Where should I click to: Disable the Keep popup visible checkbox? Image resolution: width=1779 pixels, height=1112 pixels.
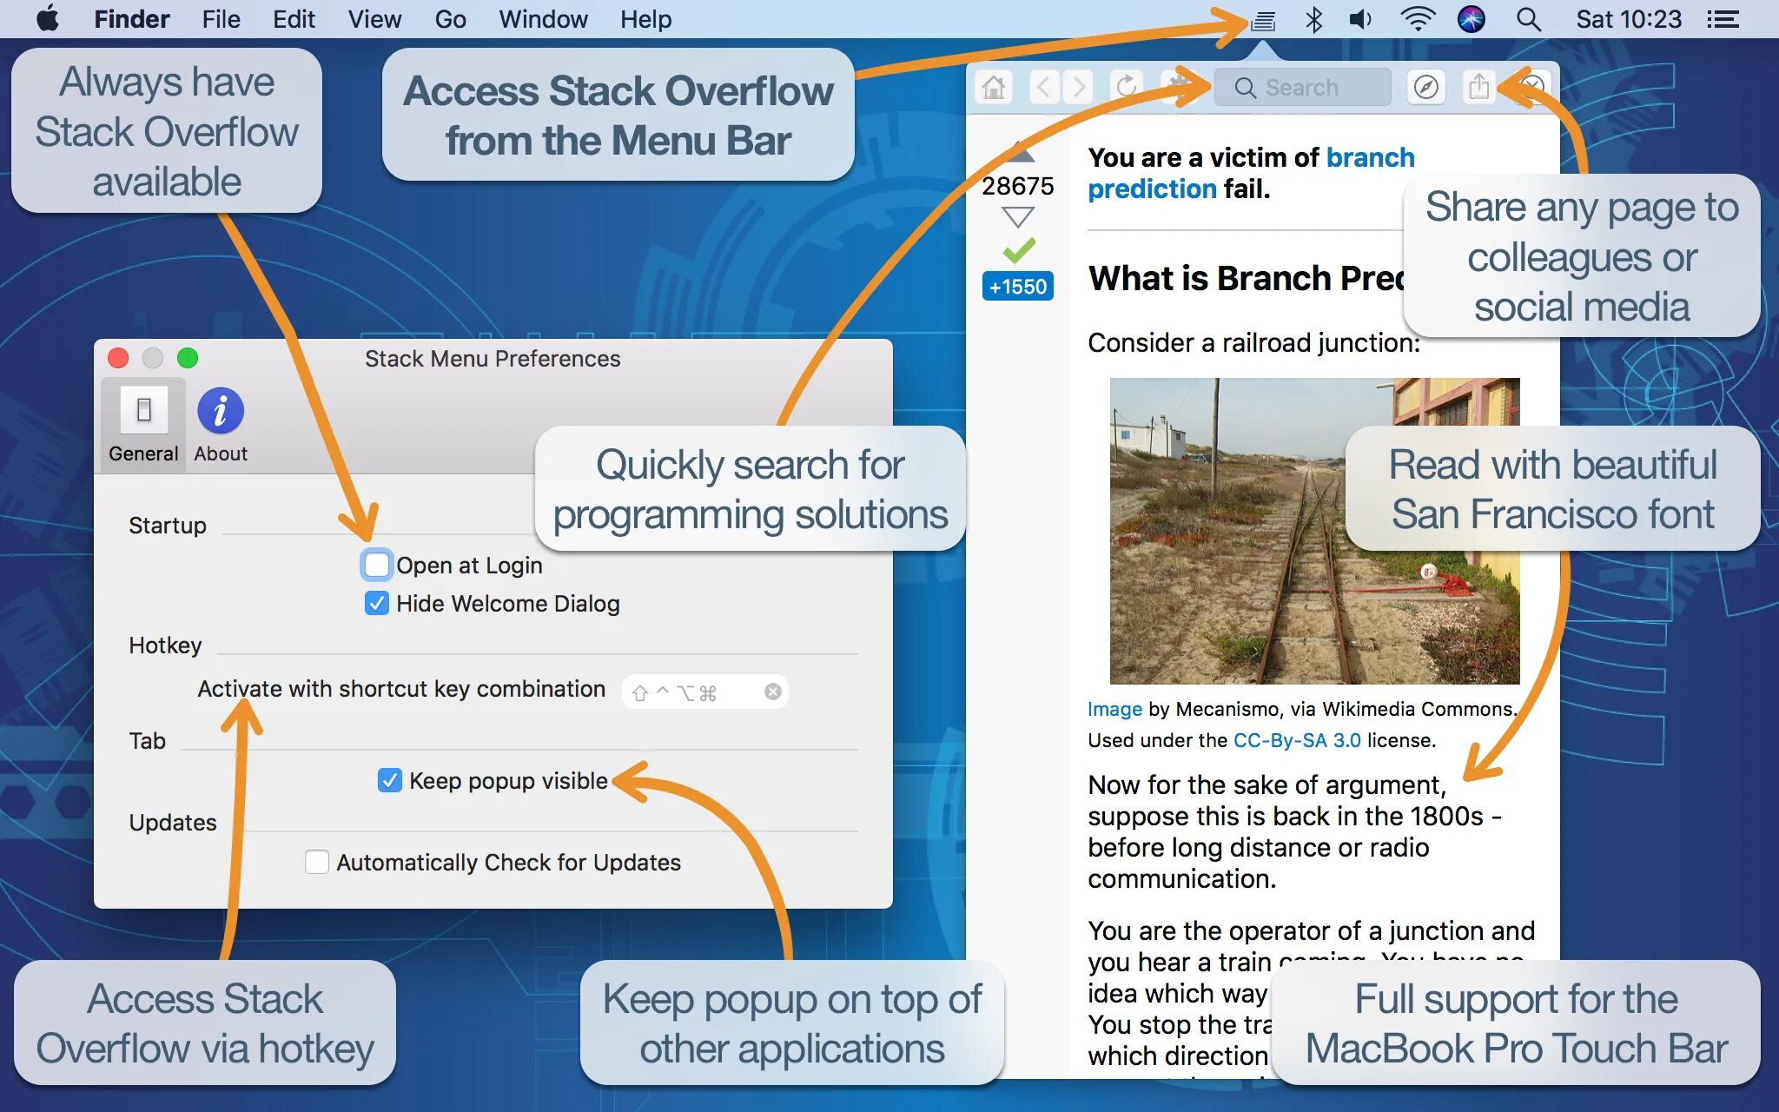388,778
